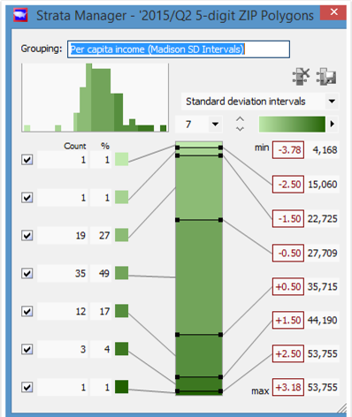Click the delete strata icon
The width and height of the screenshot is (352, 417).
tap(301, 77)
